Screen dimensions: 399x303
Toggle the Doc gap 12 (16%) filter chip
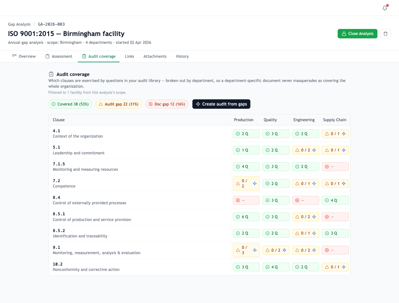167,104
